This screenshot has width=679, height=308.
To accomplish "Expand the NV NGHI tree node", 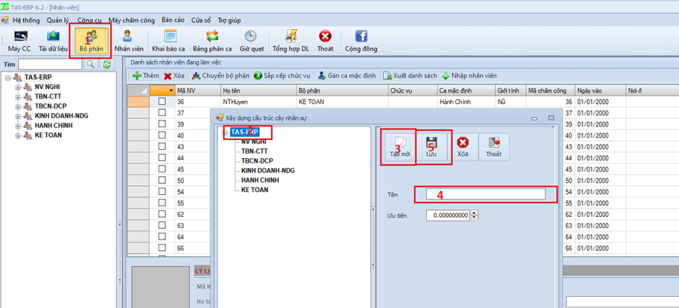I will 17,87.
